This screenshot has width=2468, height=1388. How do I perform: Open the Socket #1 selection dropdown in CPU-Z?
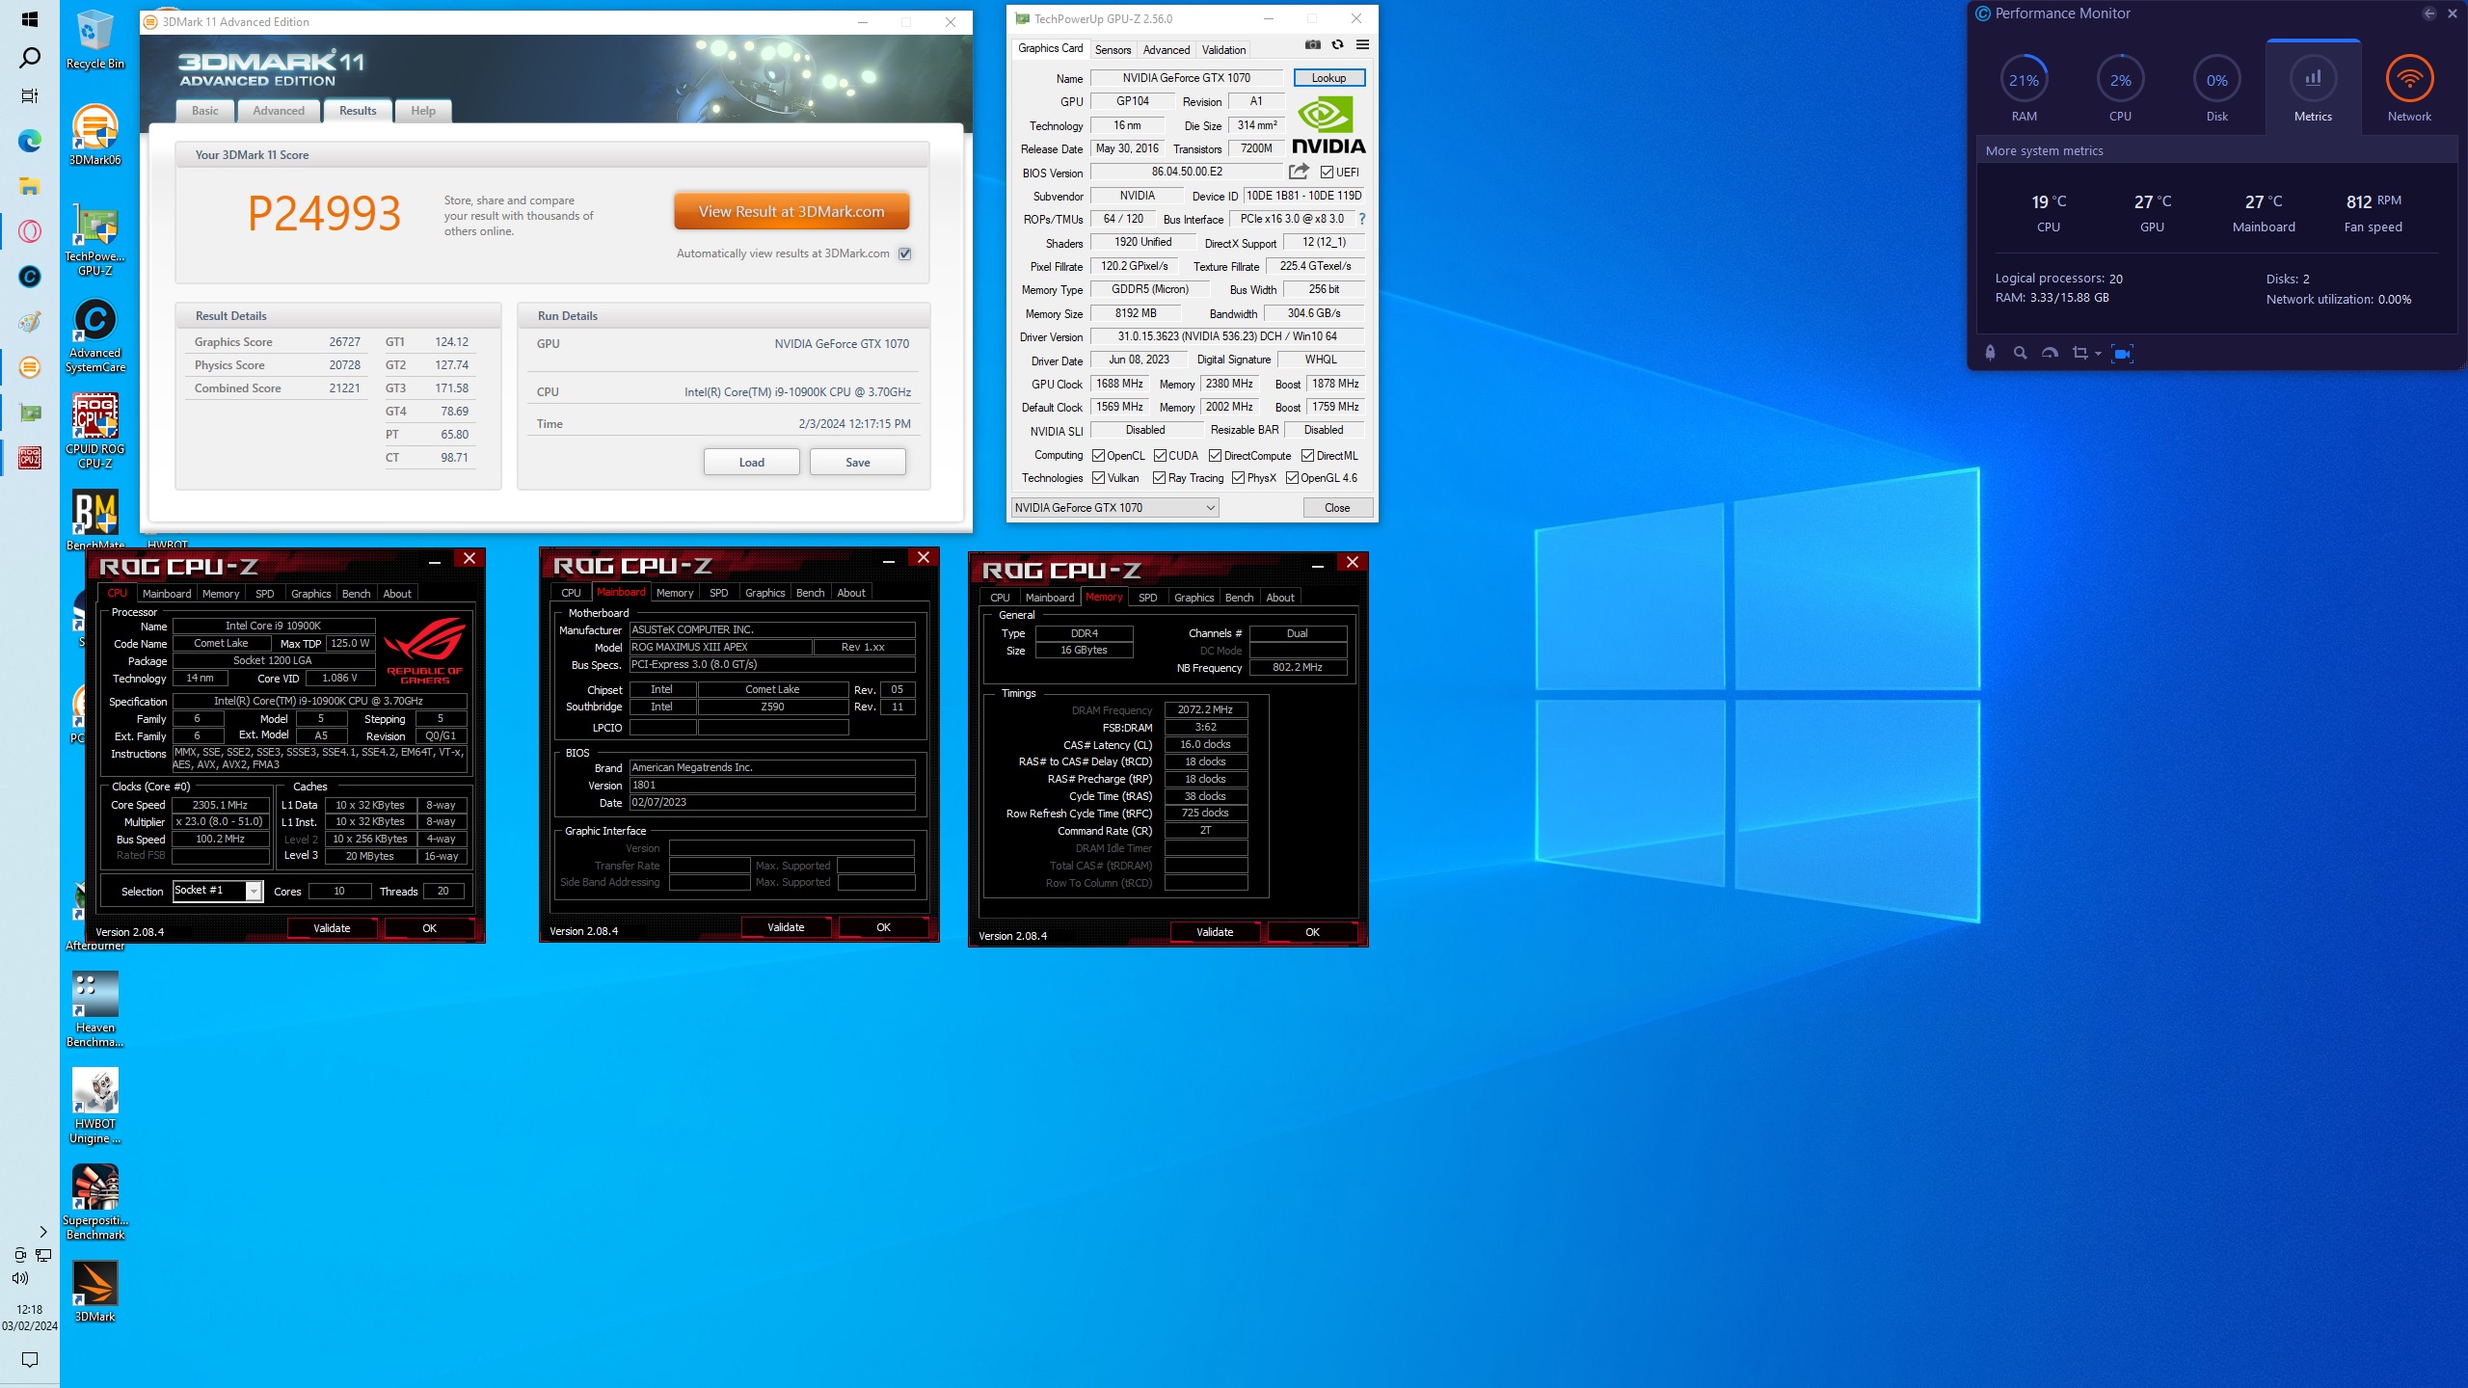tap(218, 891)
